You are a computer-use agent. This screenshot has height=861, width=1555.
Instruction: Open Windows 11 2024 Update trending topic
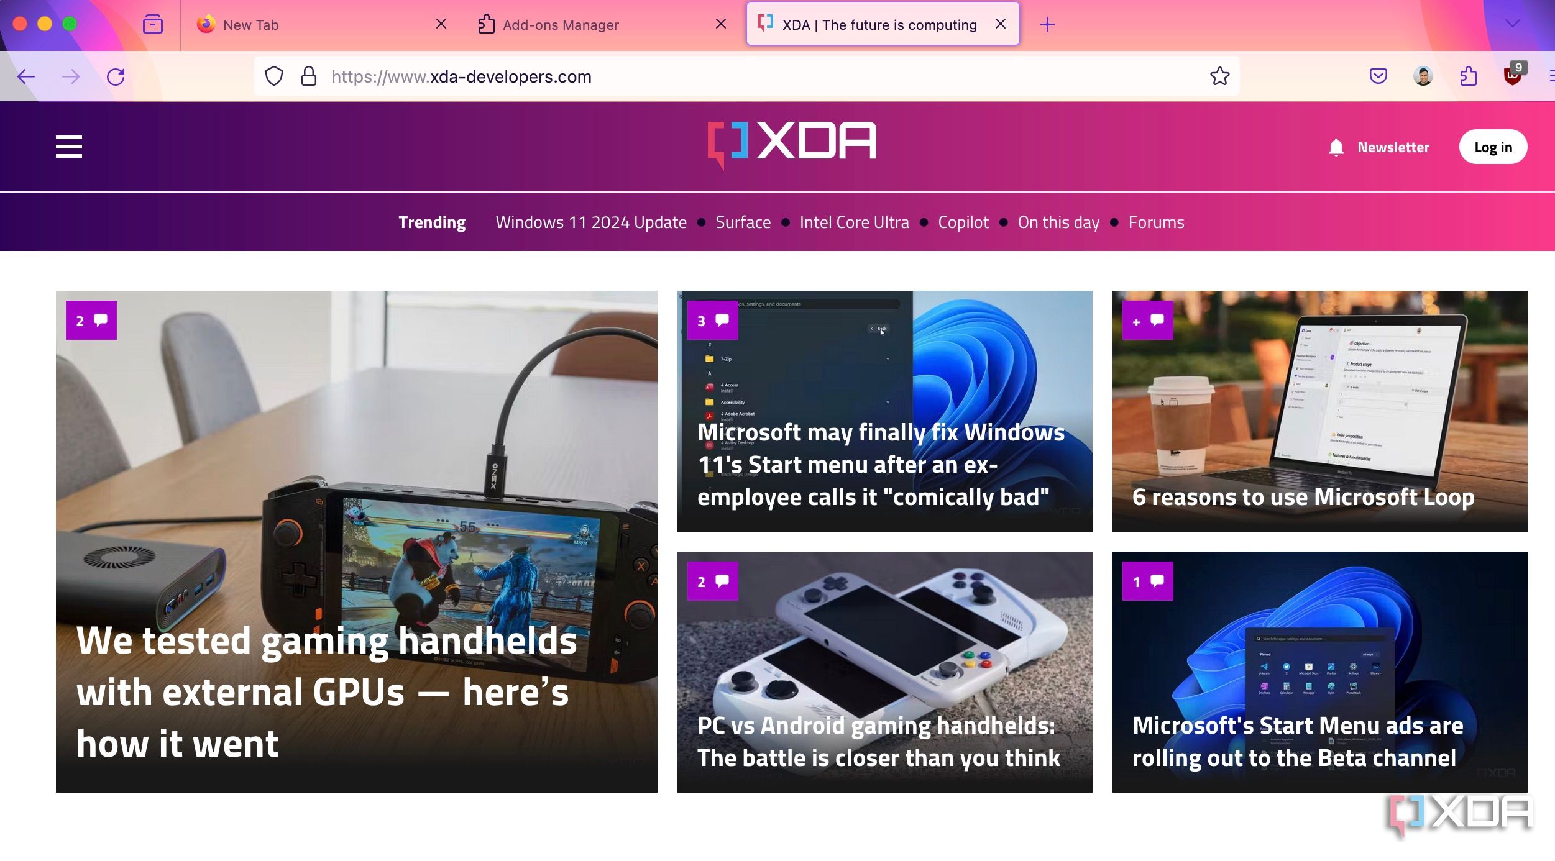(591, 222)
